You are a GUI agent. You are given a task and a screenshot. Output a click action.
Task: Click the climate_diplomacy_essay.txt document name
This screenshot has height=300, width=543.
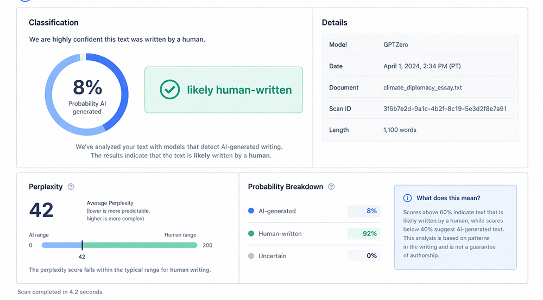tap(422, 87)
